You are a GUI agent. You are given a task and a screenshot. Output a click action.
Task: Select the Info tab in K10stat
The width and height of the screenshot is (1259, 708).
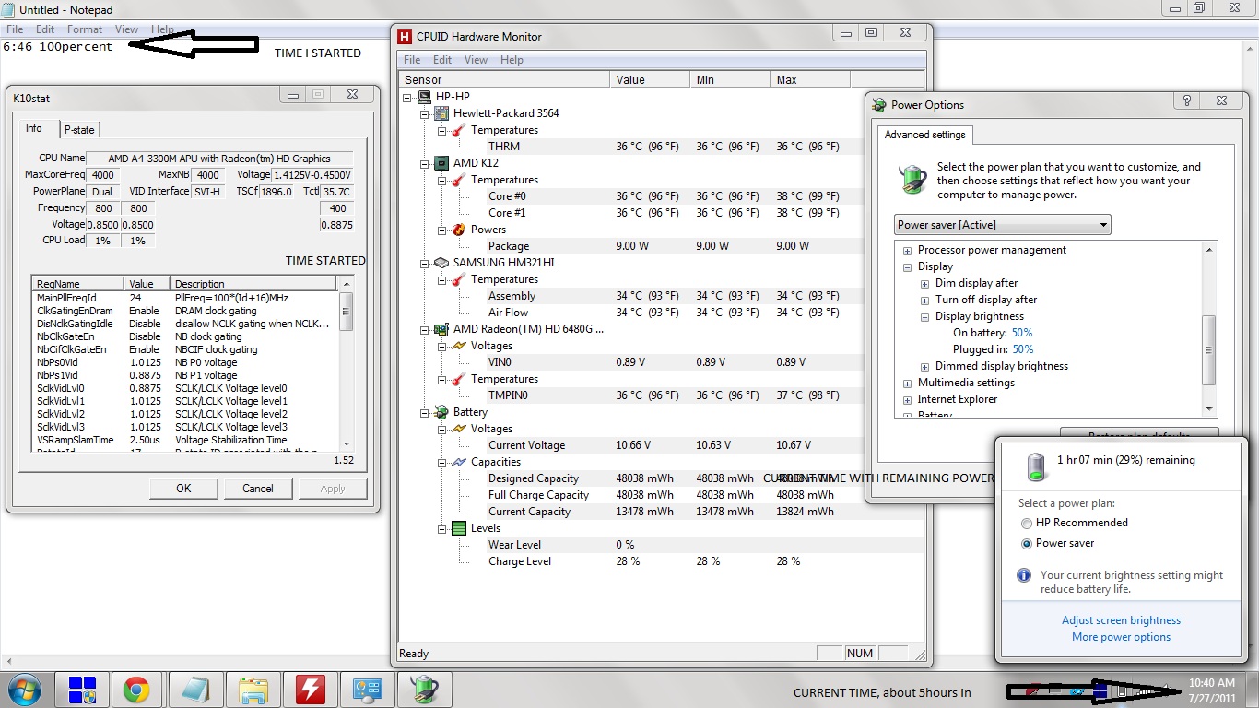[34, 129]
